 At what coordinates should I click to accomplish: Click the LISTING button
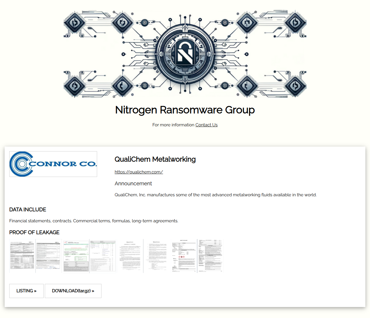[26, 291]
